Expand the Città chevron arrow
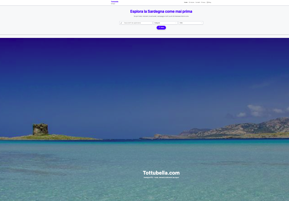This screenshot has width=289, height=201. 201,23
